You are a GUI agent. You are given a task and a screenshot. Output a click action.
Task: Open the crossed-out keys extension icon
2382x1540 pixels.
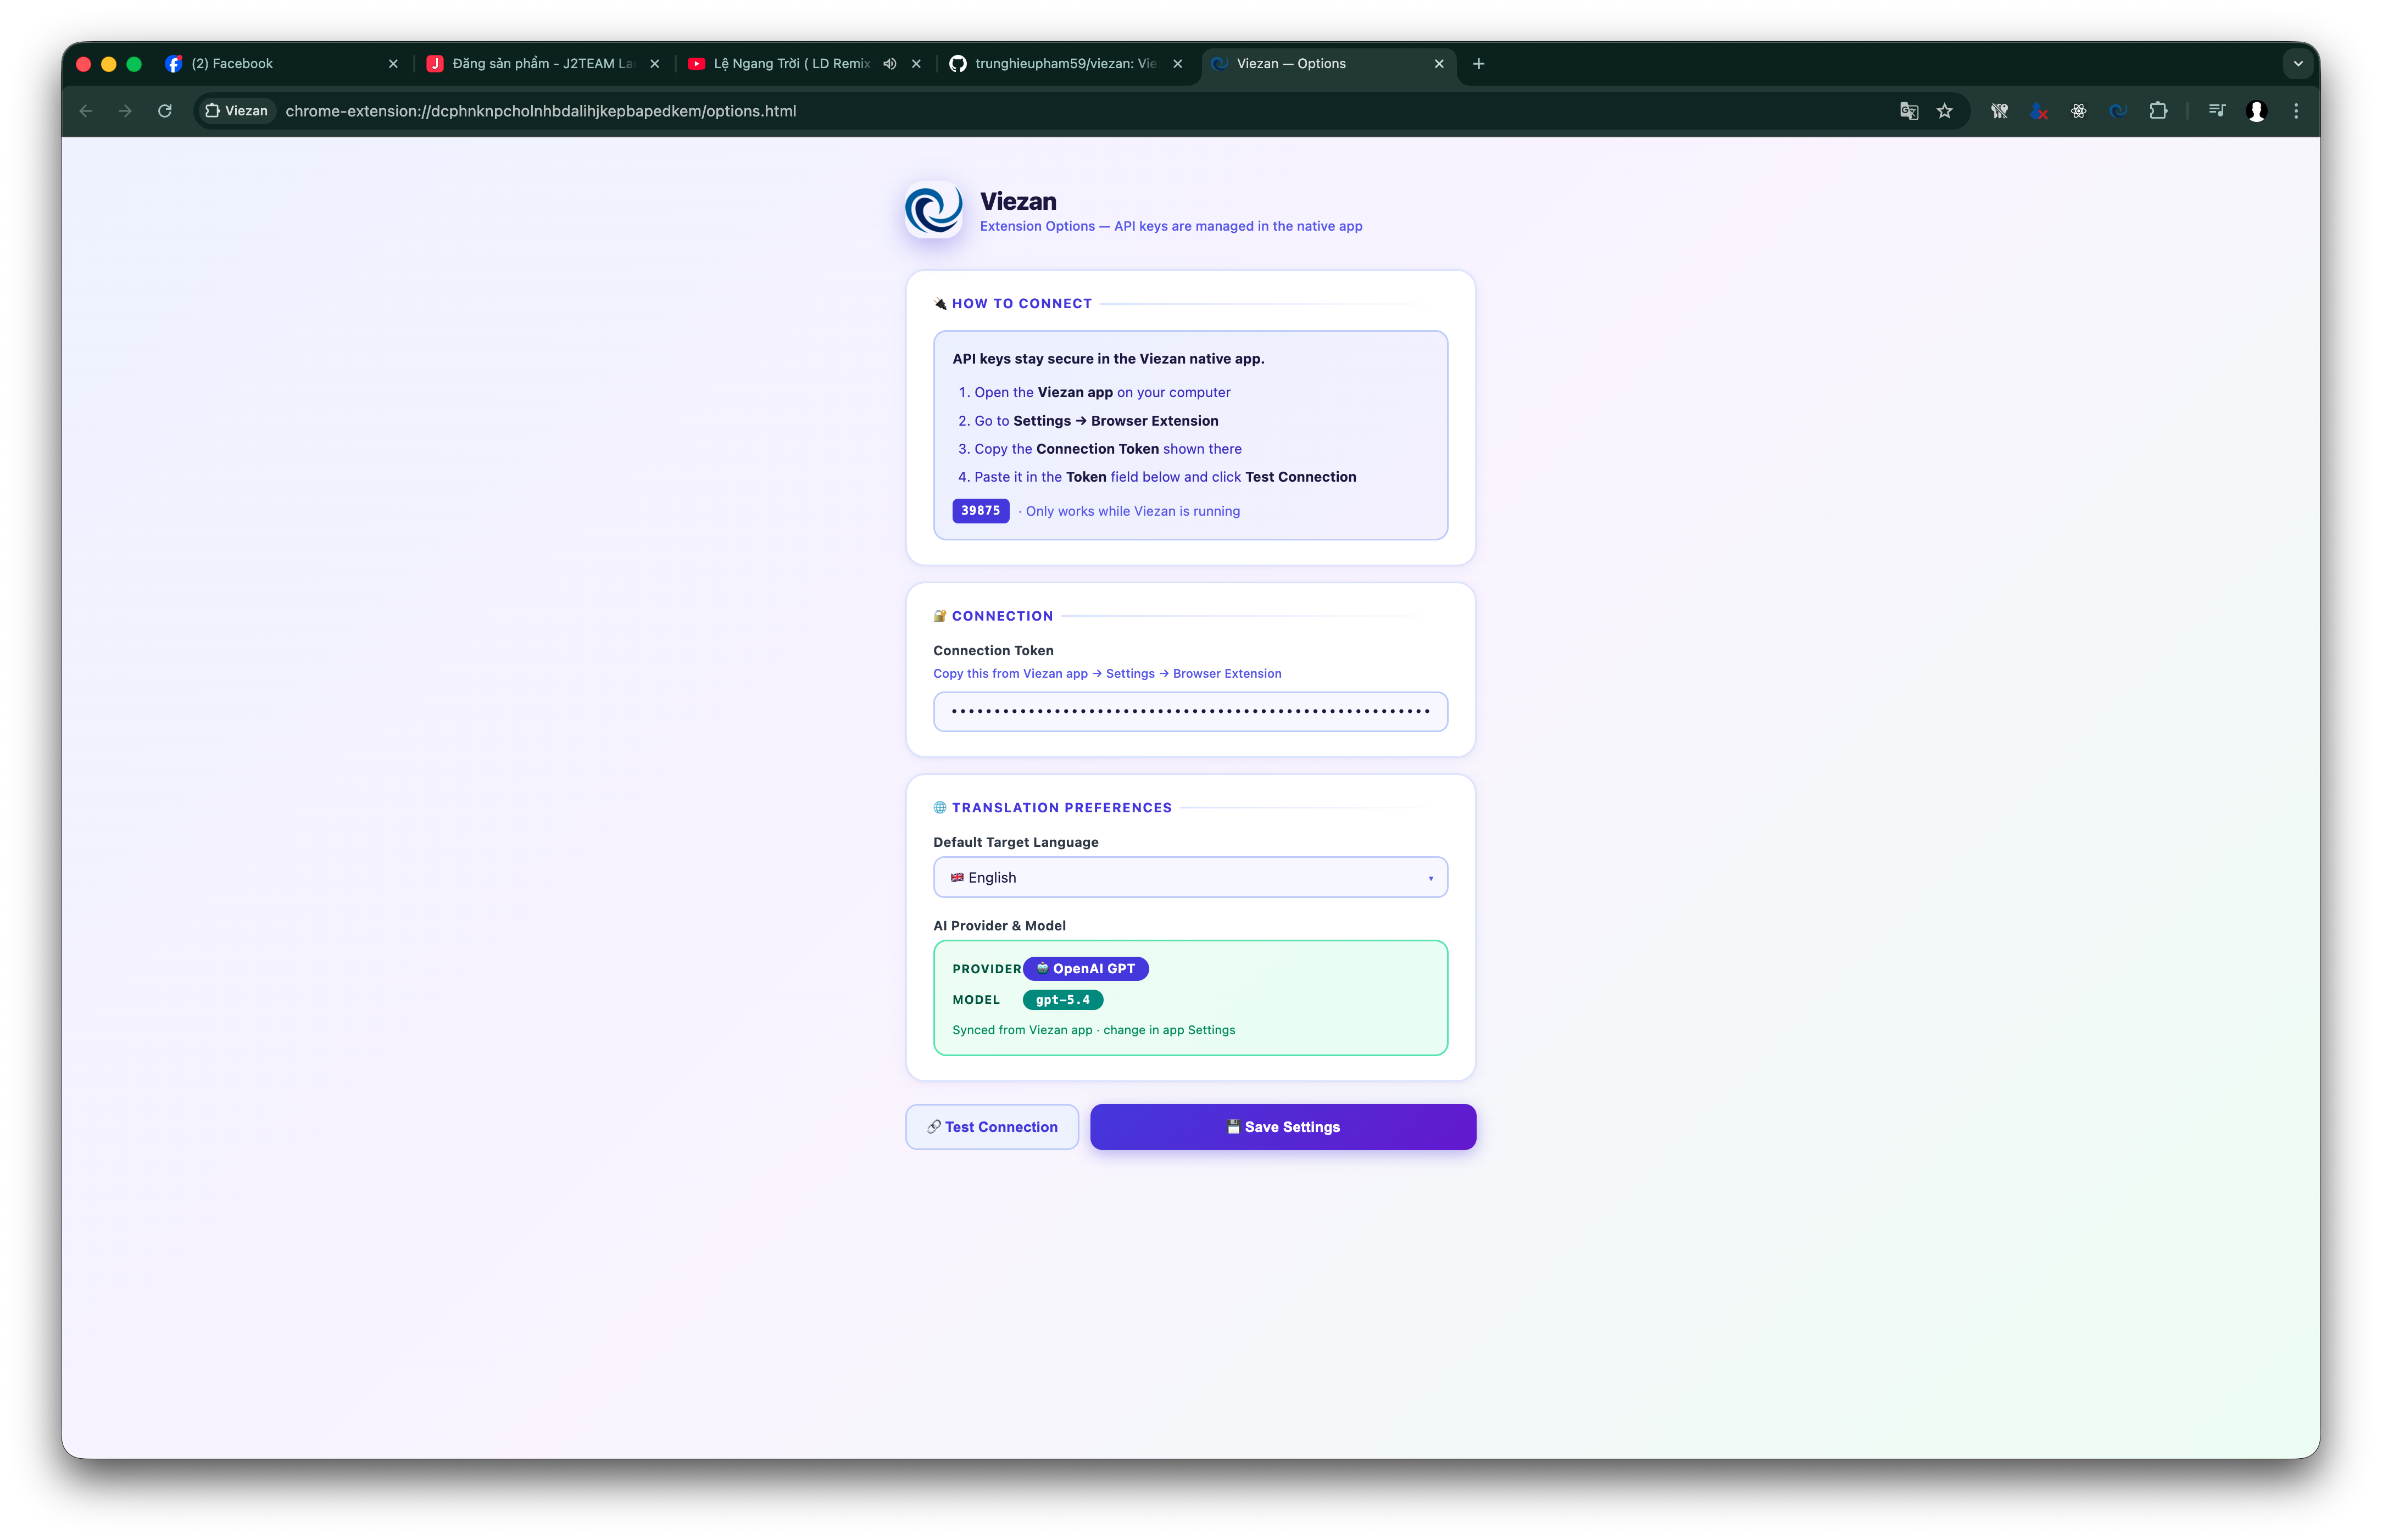(1999, 111)
